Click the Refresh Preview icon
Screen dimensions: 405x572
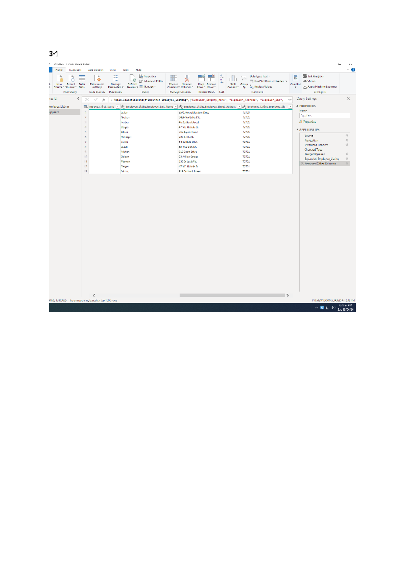pos(132,80)
